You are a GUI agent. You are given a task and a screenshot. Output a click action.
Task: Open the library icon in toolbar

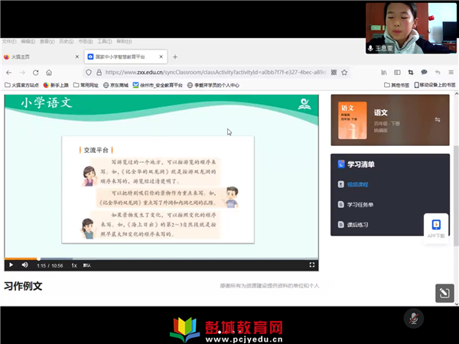pos(384,73)
